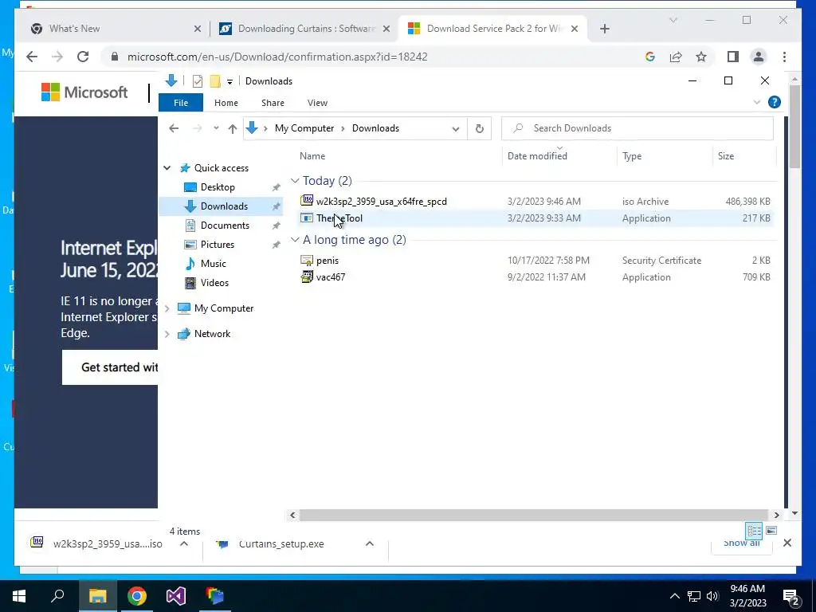Bookmark this page with the star icon
Viewport: 816px width, 612px height.
701,57
